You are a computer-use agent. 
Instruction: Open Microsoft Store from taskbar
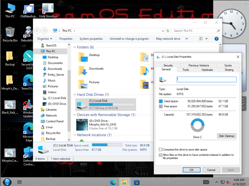[x=137, y=182]
